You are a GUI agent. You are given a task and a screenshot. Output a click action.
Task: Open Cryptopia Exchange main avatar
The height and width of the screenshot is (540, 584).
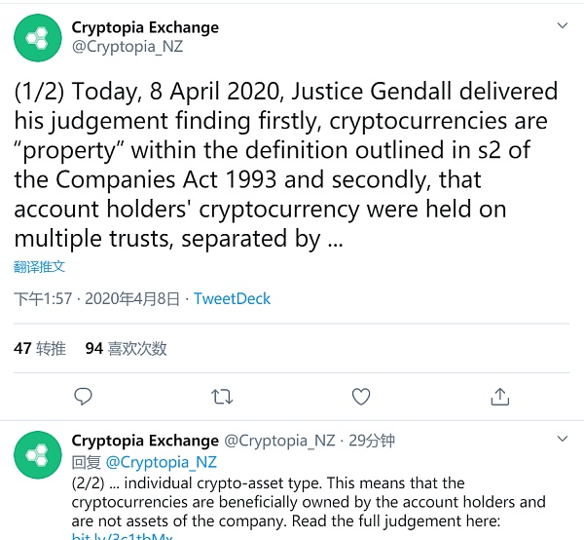(37, 37)
